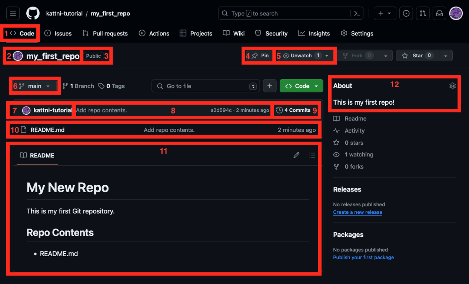469x284 pixels.
Task: Open the Settings tab
Action: point(357,33)
